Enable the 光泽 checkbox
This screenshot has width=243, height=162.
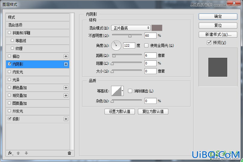9,79
